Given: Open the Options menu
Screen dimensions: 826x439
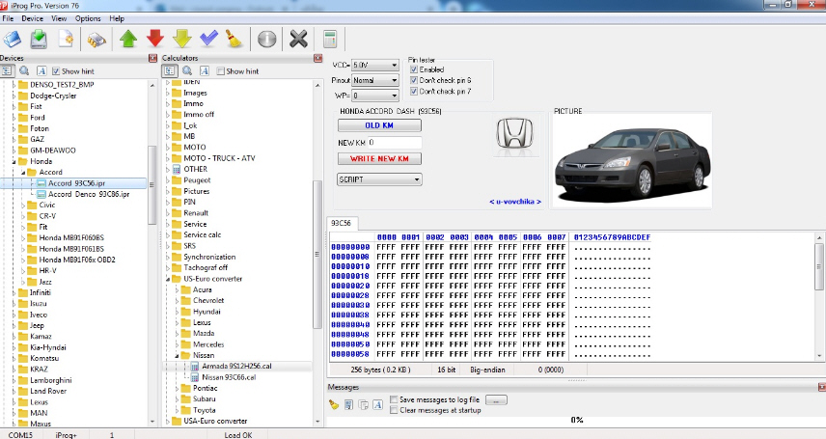Looking at the screenshot, I should [88, 18].
